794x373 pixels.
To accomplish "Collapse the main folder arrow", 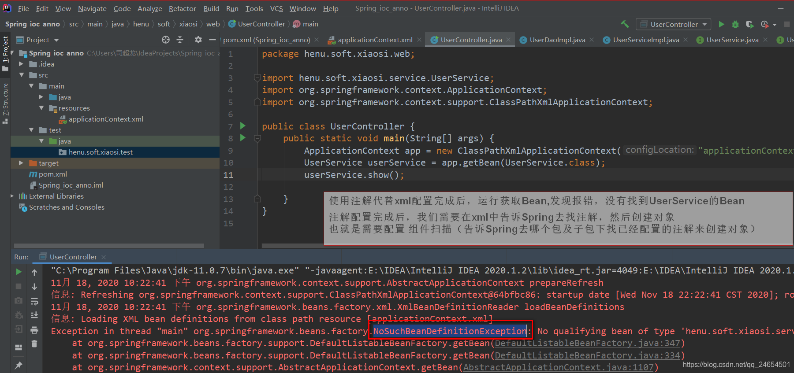I will pyautogui.click(x=31, y=86).
